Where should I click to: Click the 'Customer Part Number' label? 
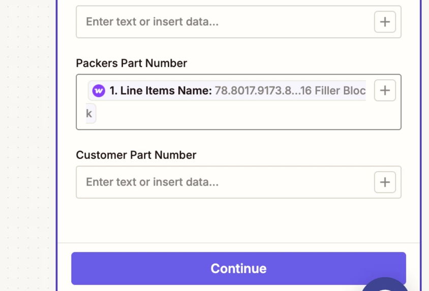(x=136, y=155)
